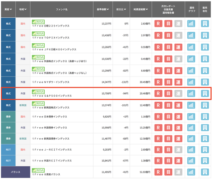Open the iFree TOPIXインデックス fund link

51,38
